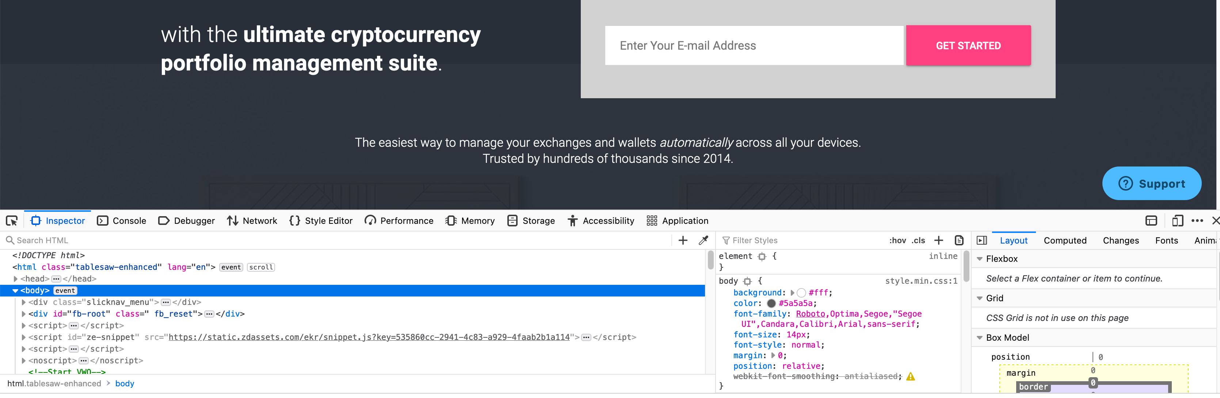
Task: Open the Application tab
Action: pos(677,221)
